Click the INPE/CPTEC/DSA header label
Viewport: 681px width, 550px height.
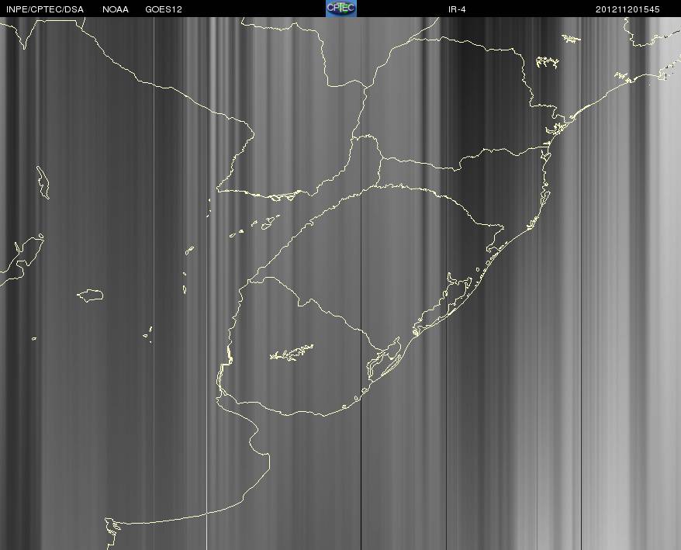point(45,9)
